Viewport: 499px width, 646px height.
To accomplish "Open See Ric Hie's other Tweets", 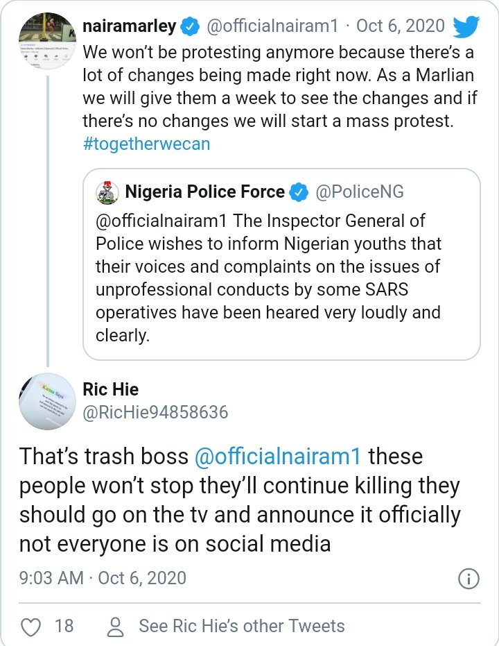I will 241,626.
